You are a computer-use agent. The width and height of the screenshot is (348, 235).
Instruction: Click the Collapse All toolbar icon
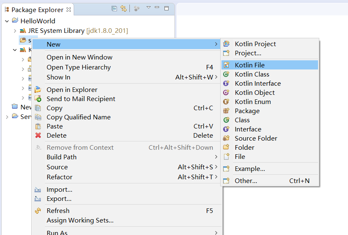pos(114,8)
